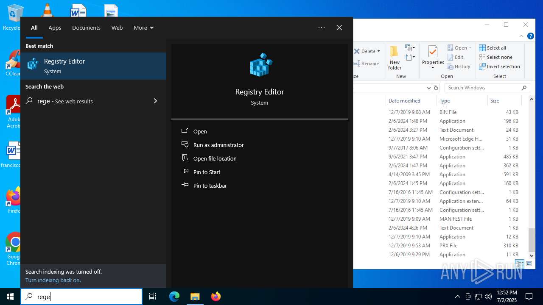
Task: Collapse the Explorer ribbon chevron
Action: tap(521, 36)
